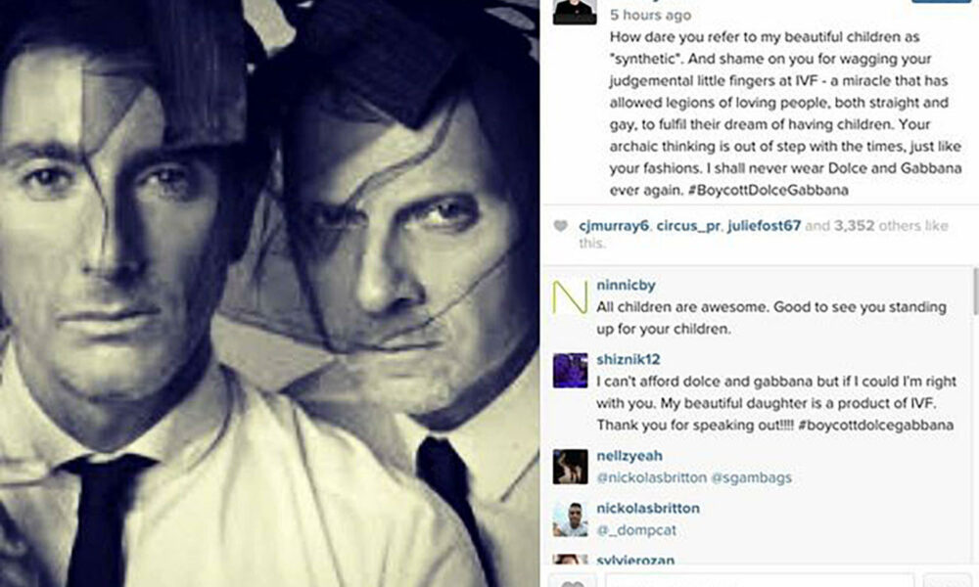Image resolution: width=979 pixels, height=587 pixels.
Task: Open cjmurray6's profile from likes
Action: click(x=614, y=226)
